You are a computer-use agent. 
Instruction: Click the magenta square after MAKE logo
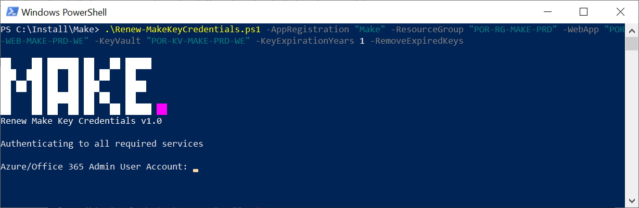(162, 109)
